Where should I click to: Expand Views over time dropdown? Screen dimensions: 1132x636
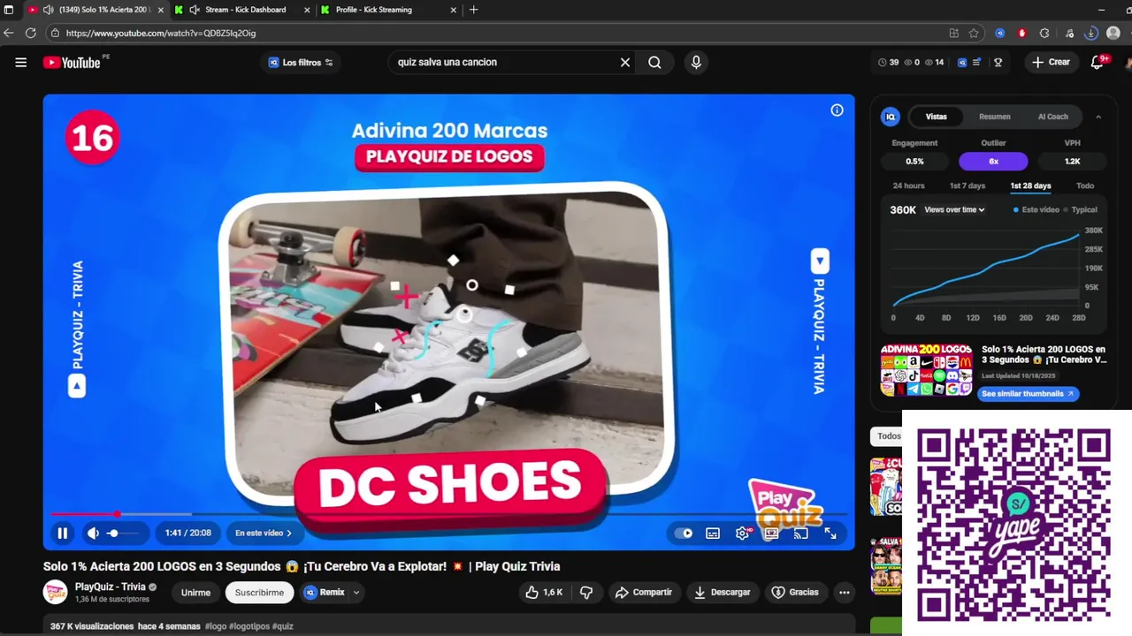click(954, 210)
